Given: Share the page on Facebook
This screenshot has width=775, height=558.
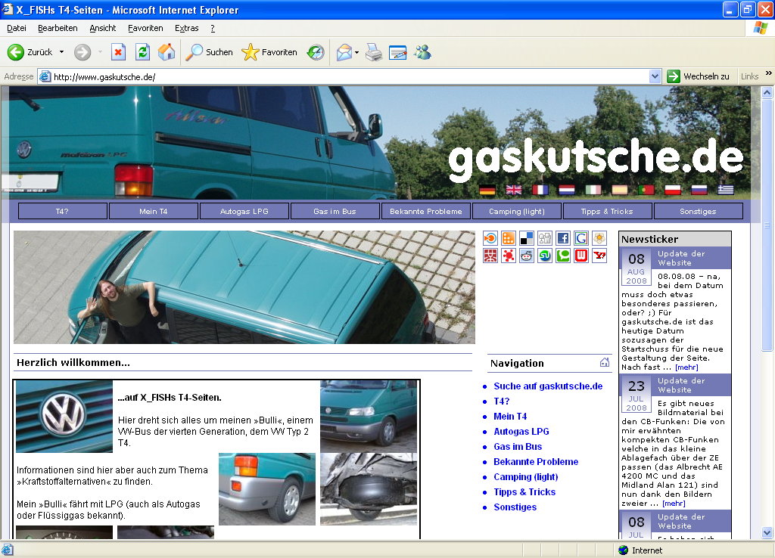Looking at the screenshot, I should [563, 238].
